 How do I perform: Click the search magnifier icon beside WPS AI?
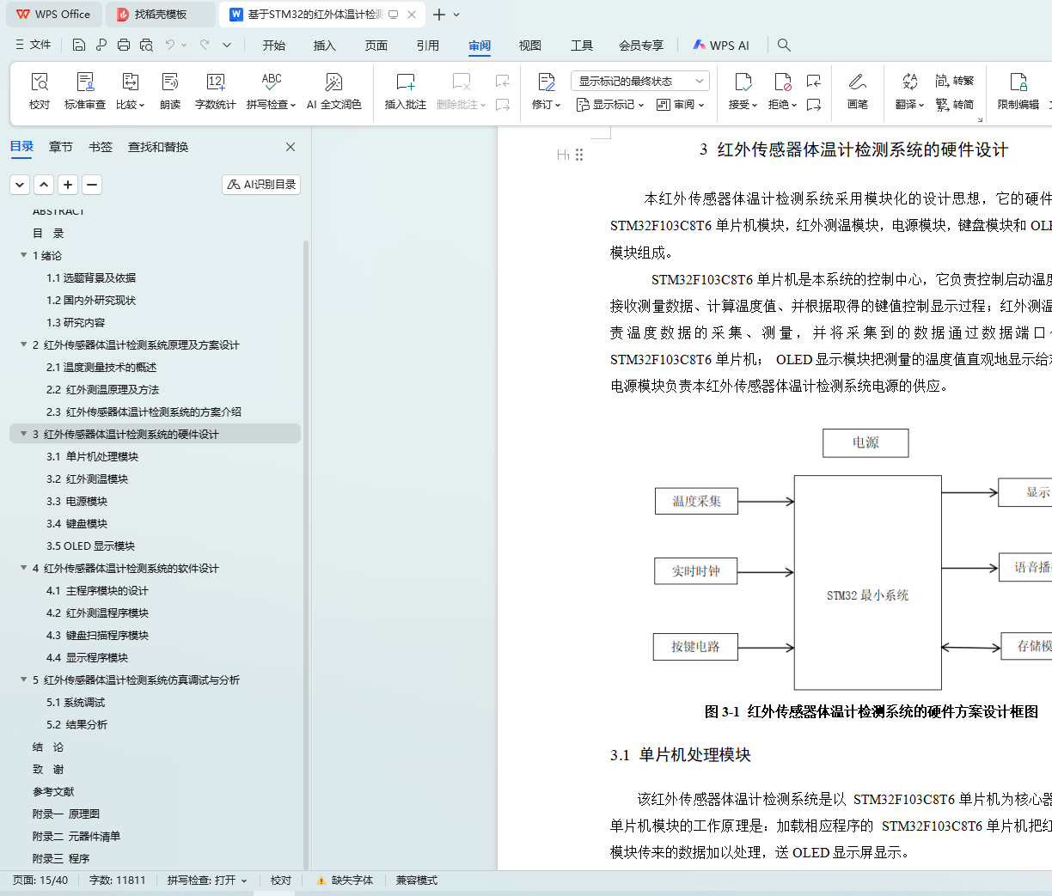click(x=784, y=45)
